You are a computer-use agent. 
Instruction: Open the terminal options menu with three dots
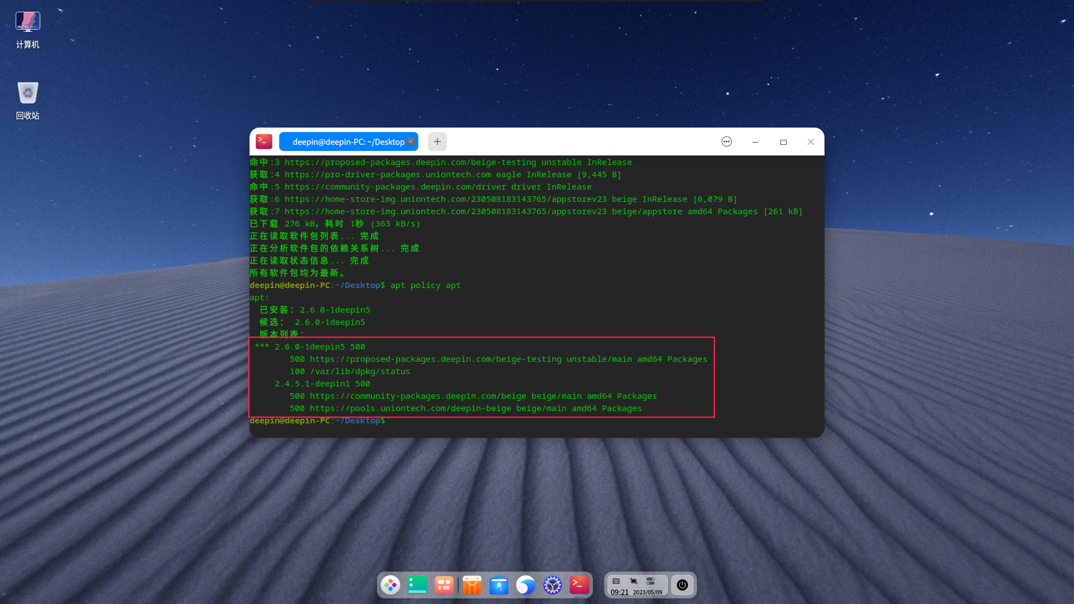[x=726, y=141]
